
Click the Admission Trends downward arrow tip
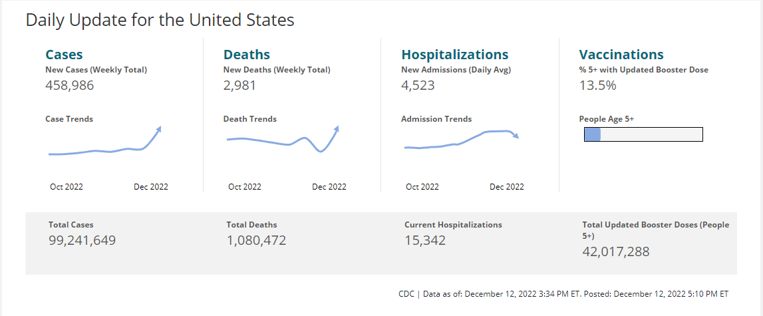(516, 136)
